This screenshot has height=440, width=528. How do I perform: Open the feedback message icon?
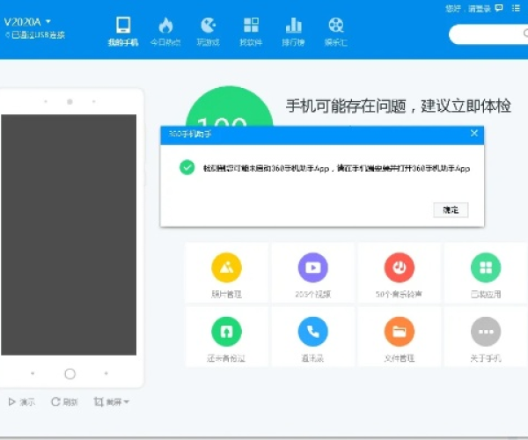pyautogui.click(x=499, y=8)
